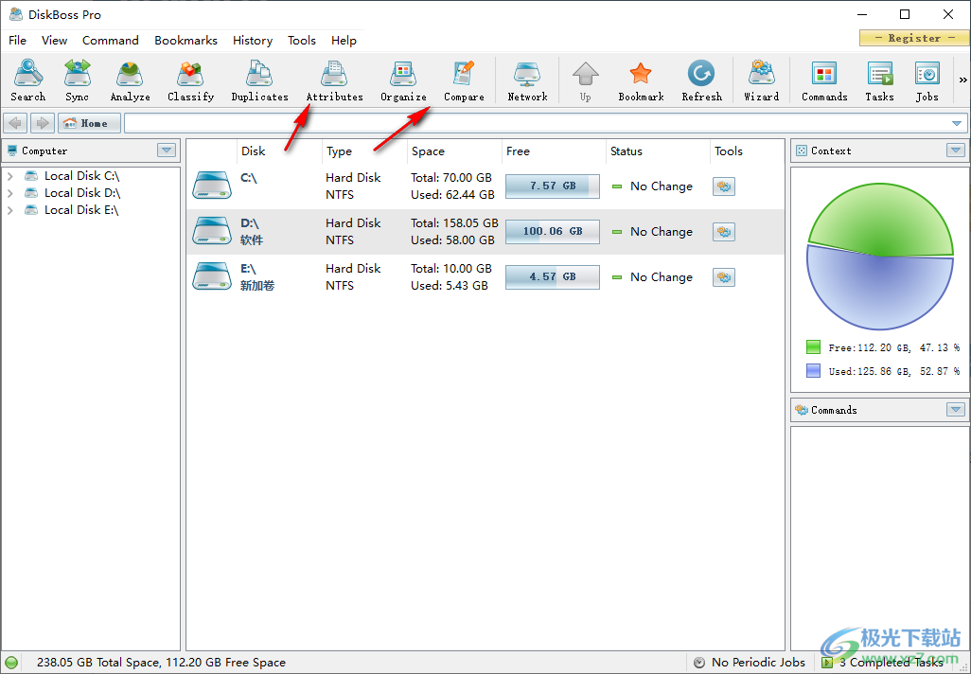The height and width of the screenshot is (674, 971).
Task: Click the green Free legend swatch
Action: pos(813,346)
